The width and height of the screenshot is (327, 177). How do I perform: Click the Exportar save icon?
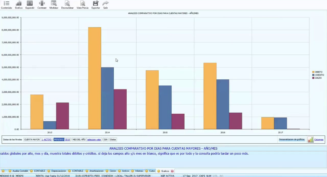click(x=95, y=3)
